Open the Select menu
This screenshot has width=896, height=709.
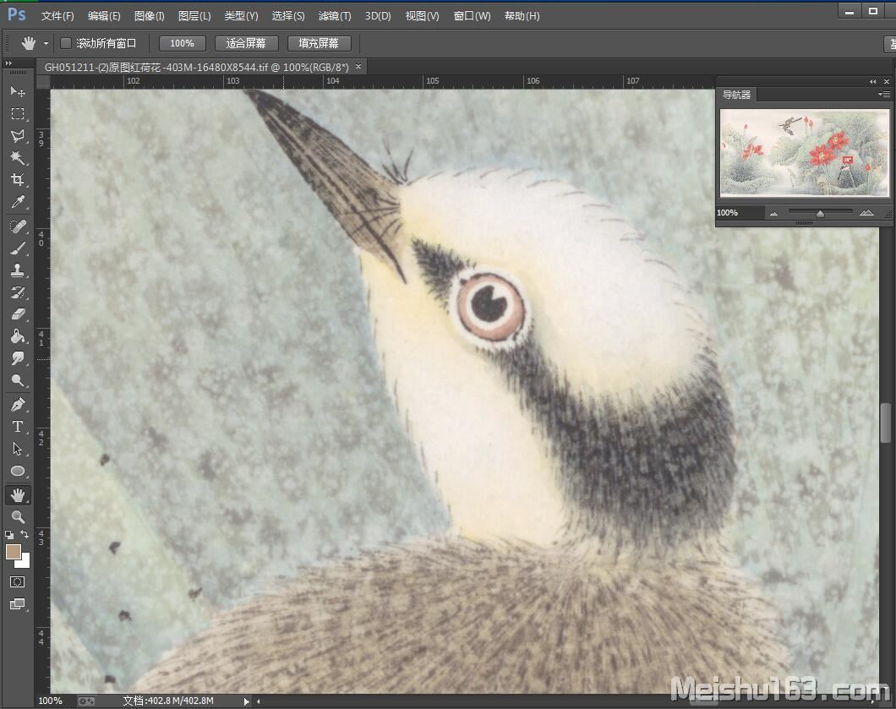[x=288, y=16]
